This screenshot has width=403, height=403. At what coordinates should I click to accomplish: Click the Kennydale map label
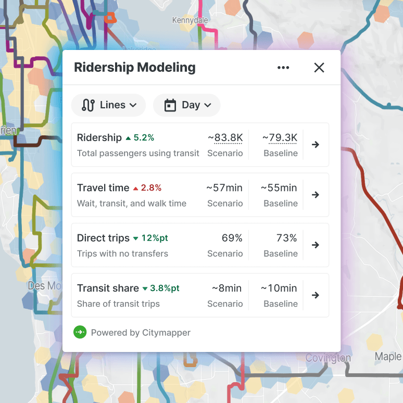[x=190, y=20]
